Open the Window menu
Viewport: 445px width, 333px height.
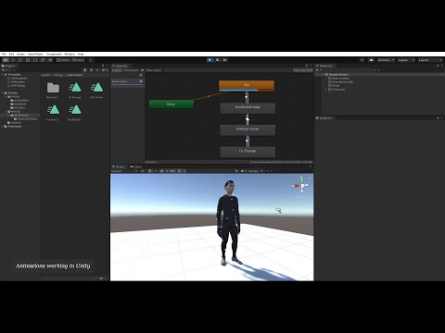coord(70,54)
